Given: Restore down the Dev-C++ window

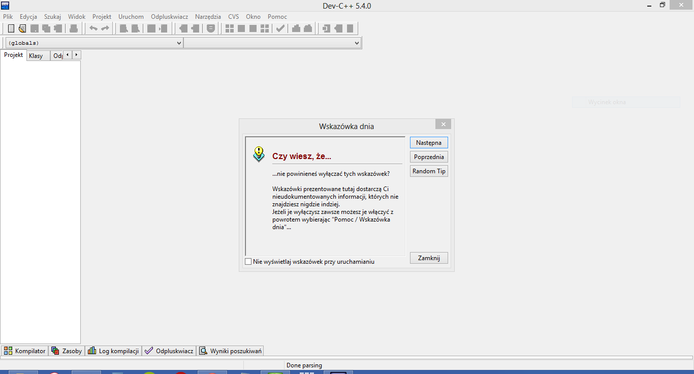Looking at the screenshot, I should [x=662, y=5].
